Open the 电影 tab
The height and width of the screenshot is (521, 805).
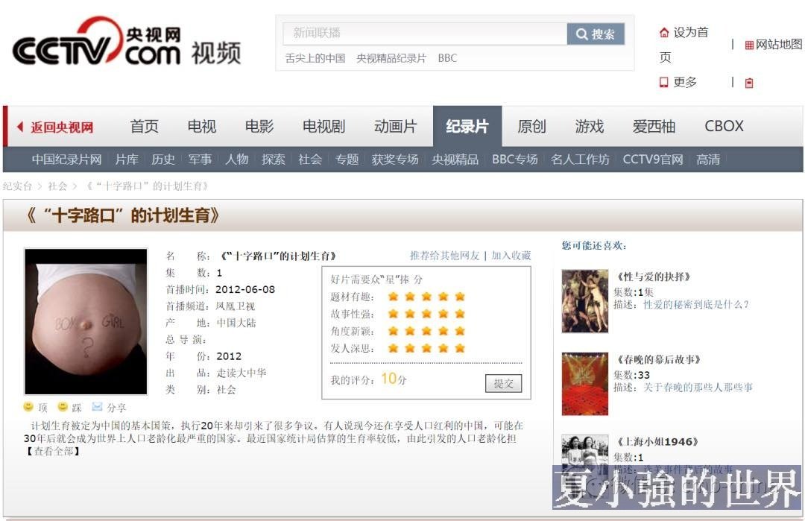click(259, 126)
